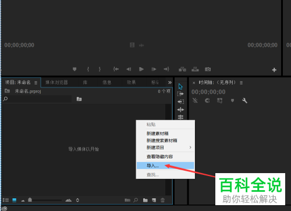Step forward one frame in Source monitor
This screenshot has height=211, width=291.
pyautogui.click(x=154, y=69)
